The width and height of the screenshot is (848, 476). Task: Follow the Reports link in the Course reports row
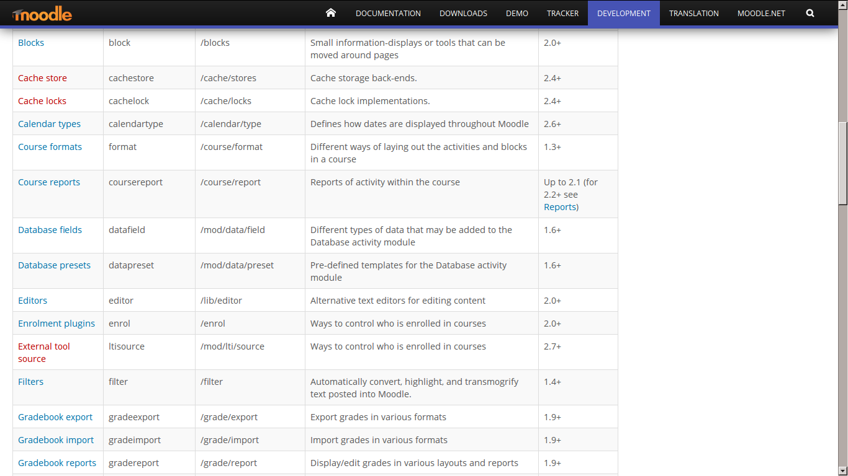click(x=560, y=207)
